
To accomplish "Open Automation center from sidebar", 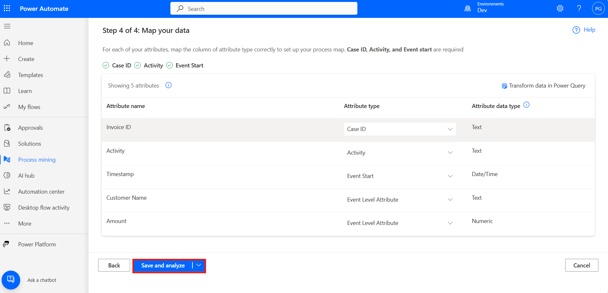I will coord(41,192).
